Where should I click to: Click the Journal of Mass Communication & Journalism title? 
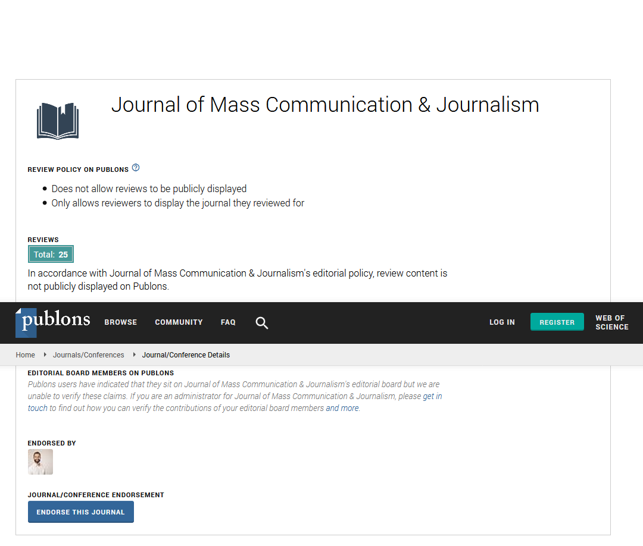[x=325, y=105]
